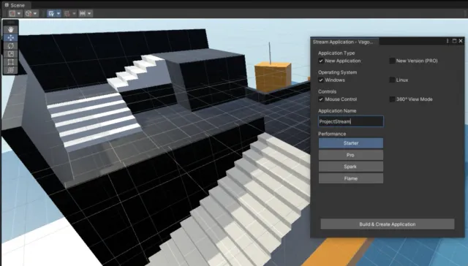Check the New Version (PRO) checkbox
The height and width of the screenshot is (266, 468).
[x=392, y=61]
